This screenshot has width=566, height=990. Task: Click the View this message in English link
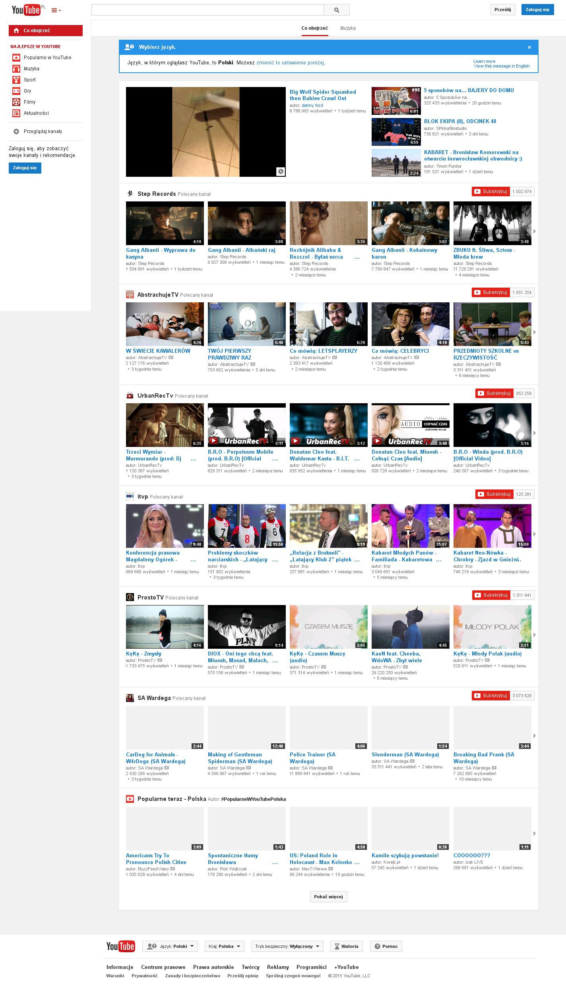(501, 66)
